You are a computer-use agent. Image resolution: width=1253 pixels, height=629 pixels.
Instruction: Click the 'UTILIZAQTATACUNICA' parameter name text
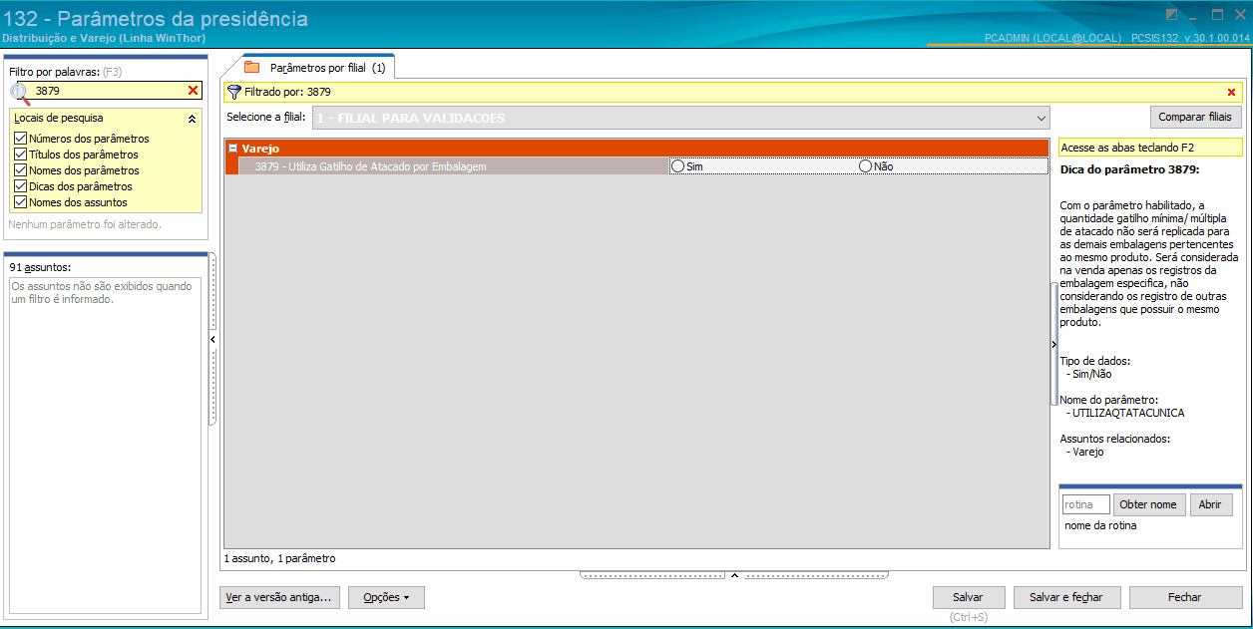[1128, 413]
